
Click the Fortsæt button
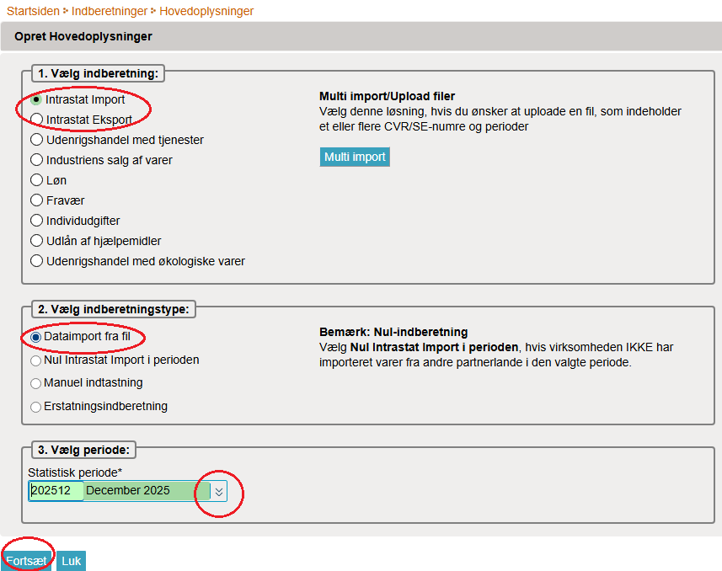click(x=27, y=561)
